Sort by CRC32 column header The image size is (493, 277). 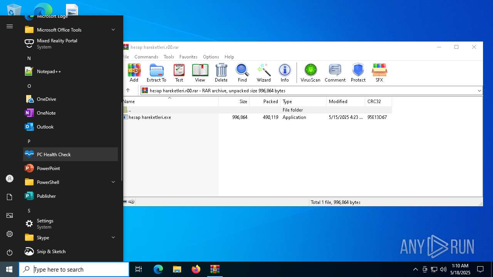point(379,102)
